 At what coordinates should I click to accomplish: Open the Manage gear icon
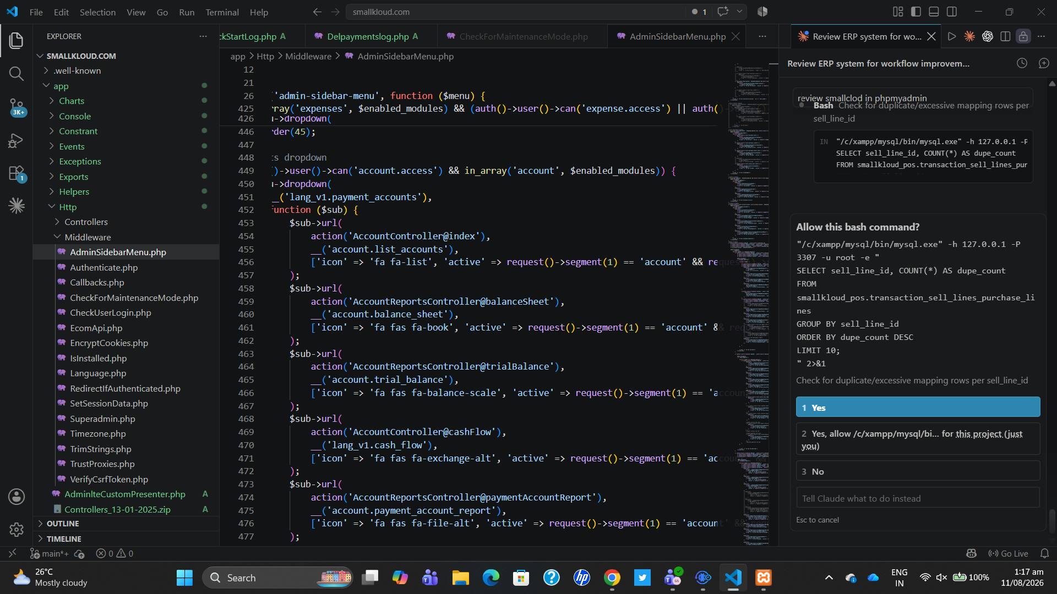pos(17,530)
